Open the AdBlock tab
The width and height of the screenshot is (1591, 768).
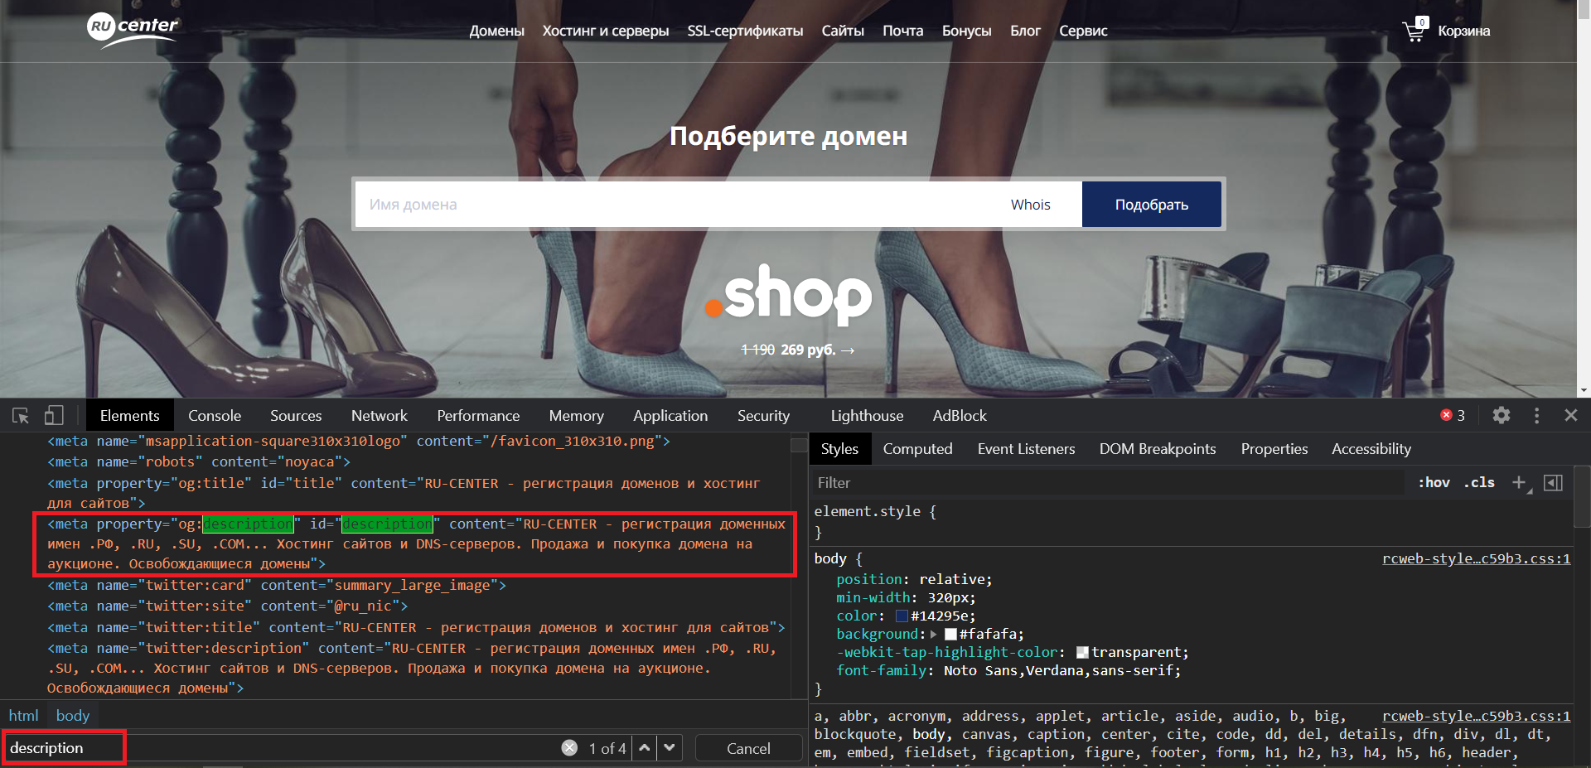pyautogui.click(x=960, y=415)
